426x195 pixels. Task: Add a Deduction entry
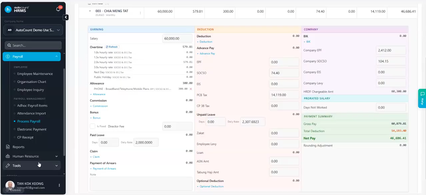point(205,42)
